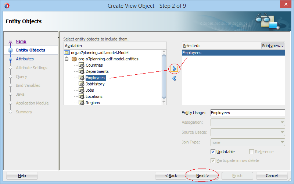
Task: Select the Attribute Settings step
Action: pyautogui.click(x=32, y=68)
